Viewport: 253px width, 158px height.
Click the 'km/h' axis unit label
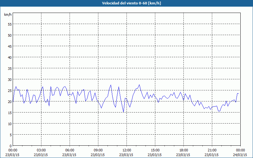pyautogui.click(x=8, y=15)
